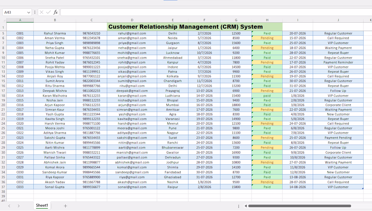Cancel the formula bar entry
372x211 pixels.
(x=42, y=12)
